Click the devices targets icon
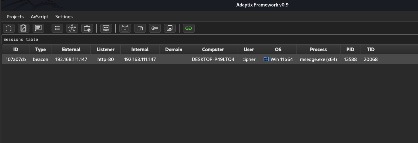 pos(140,28)
